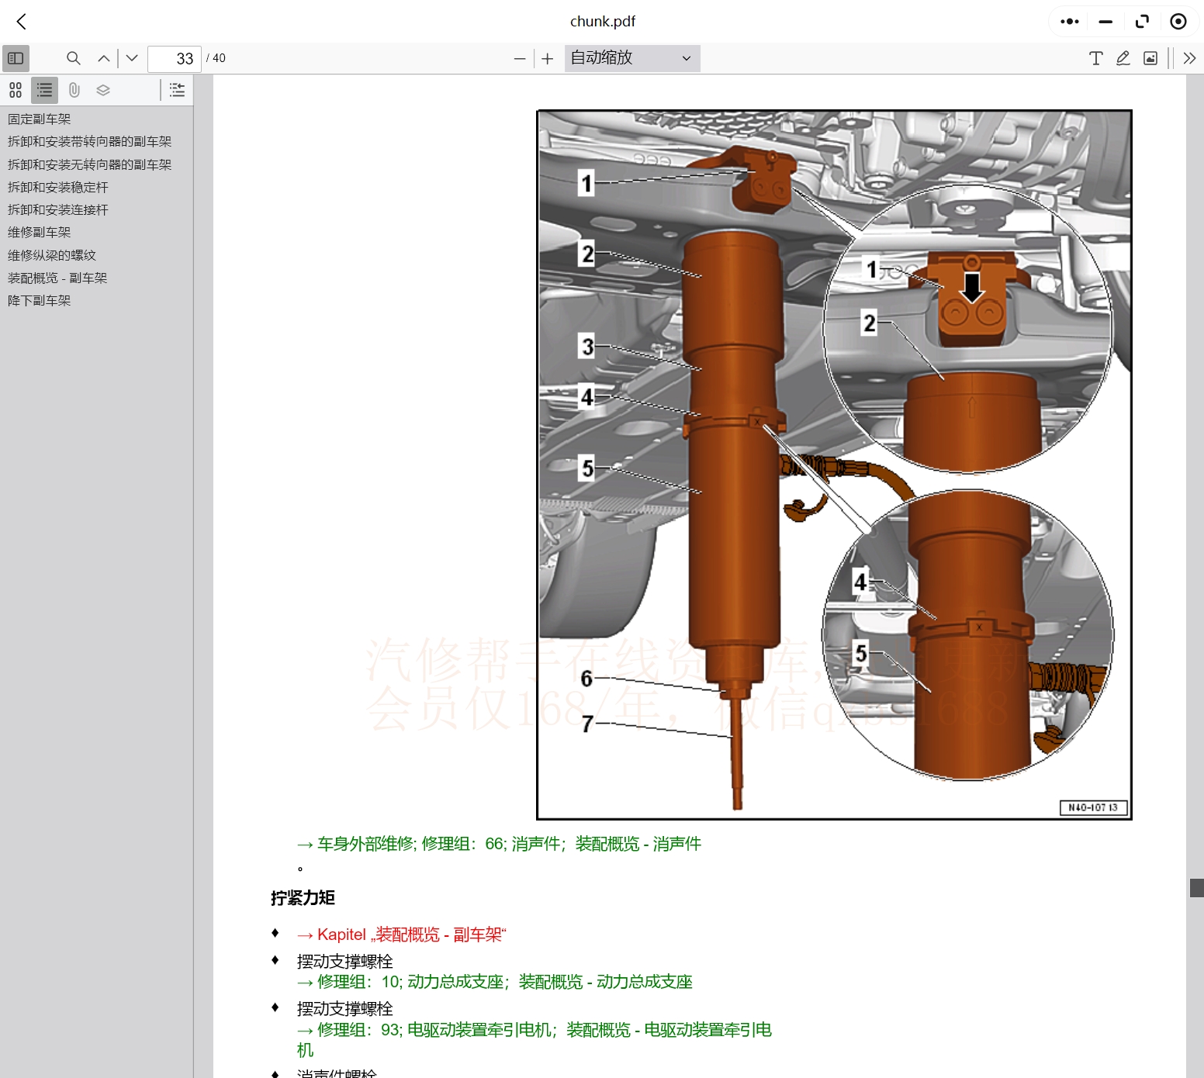The width and height of the screenshot is (1204, 1078).
Task: Toggle the sidebar panel button
Action: click(x=16, y=58)
